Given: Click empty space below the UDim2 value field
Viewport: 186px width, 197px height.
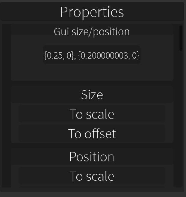Looking at the screenshot, I should [x=92, y=73].
